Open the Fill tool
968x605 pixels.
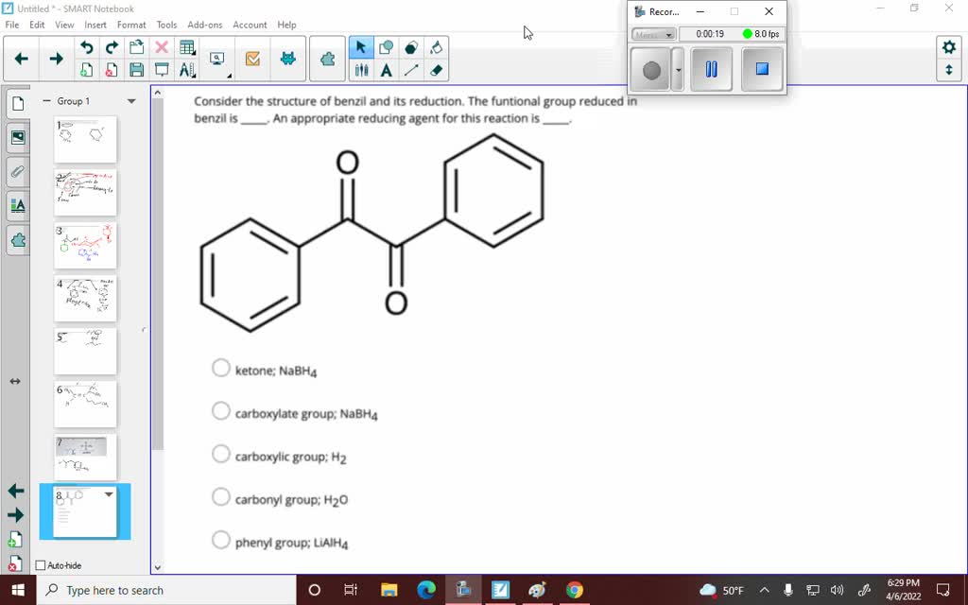coord(437,46)
